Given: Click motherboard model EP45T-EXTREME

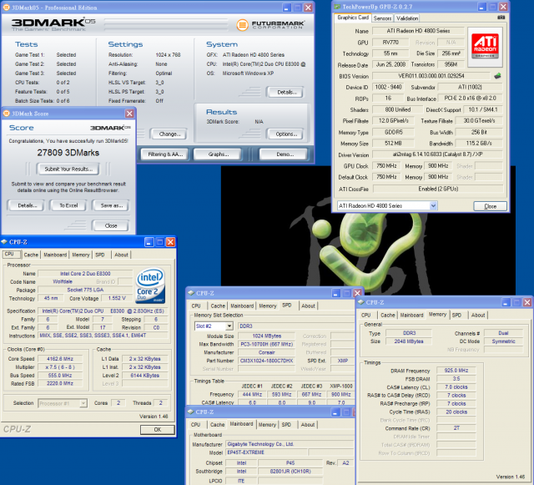Looking at the screenshot, I should (x=266, y=452).
